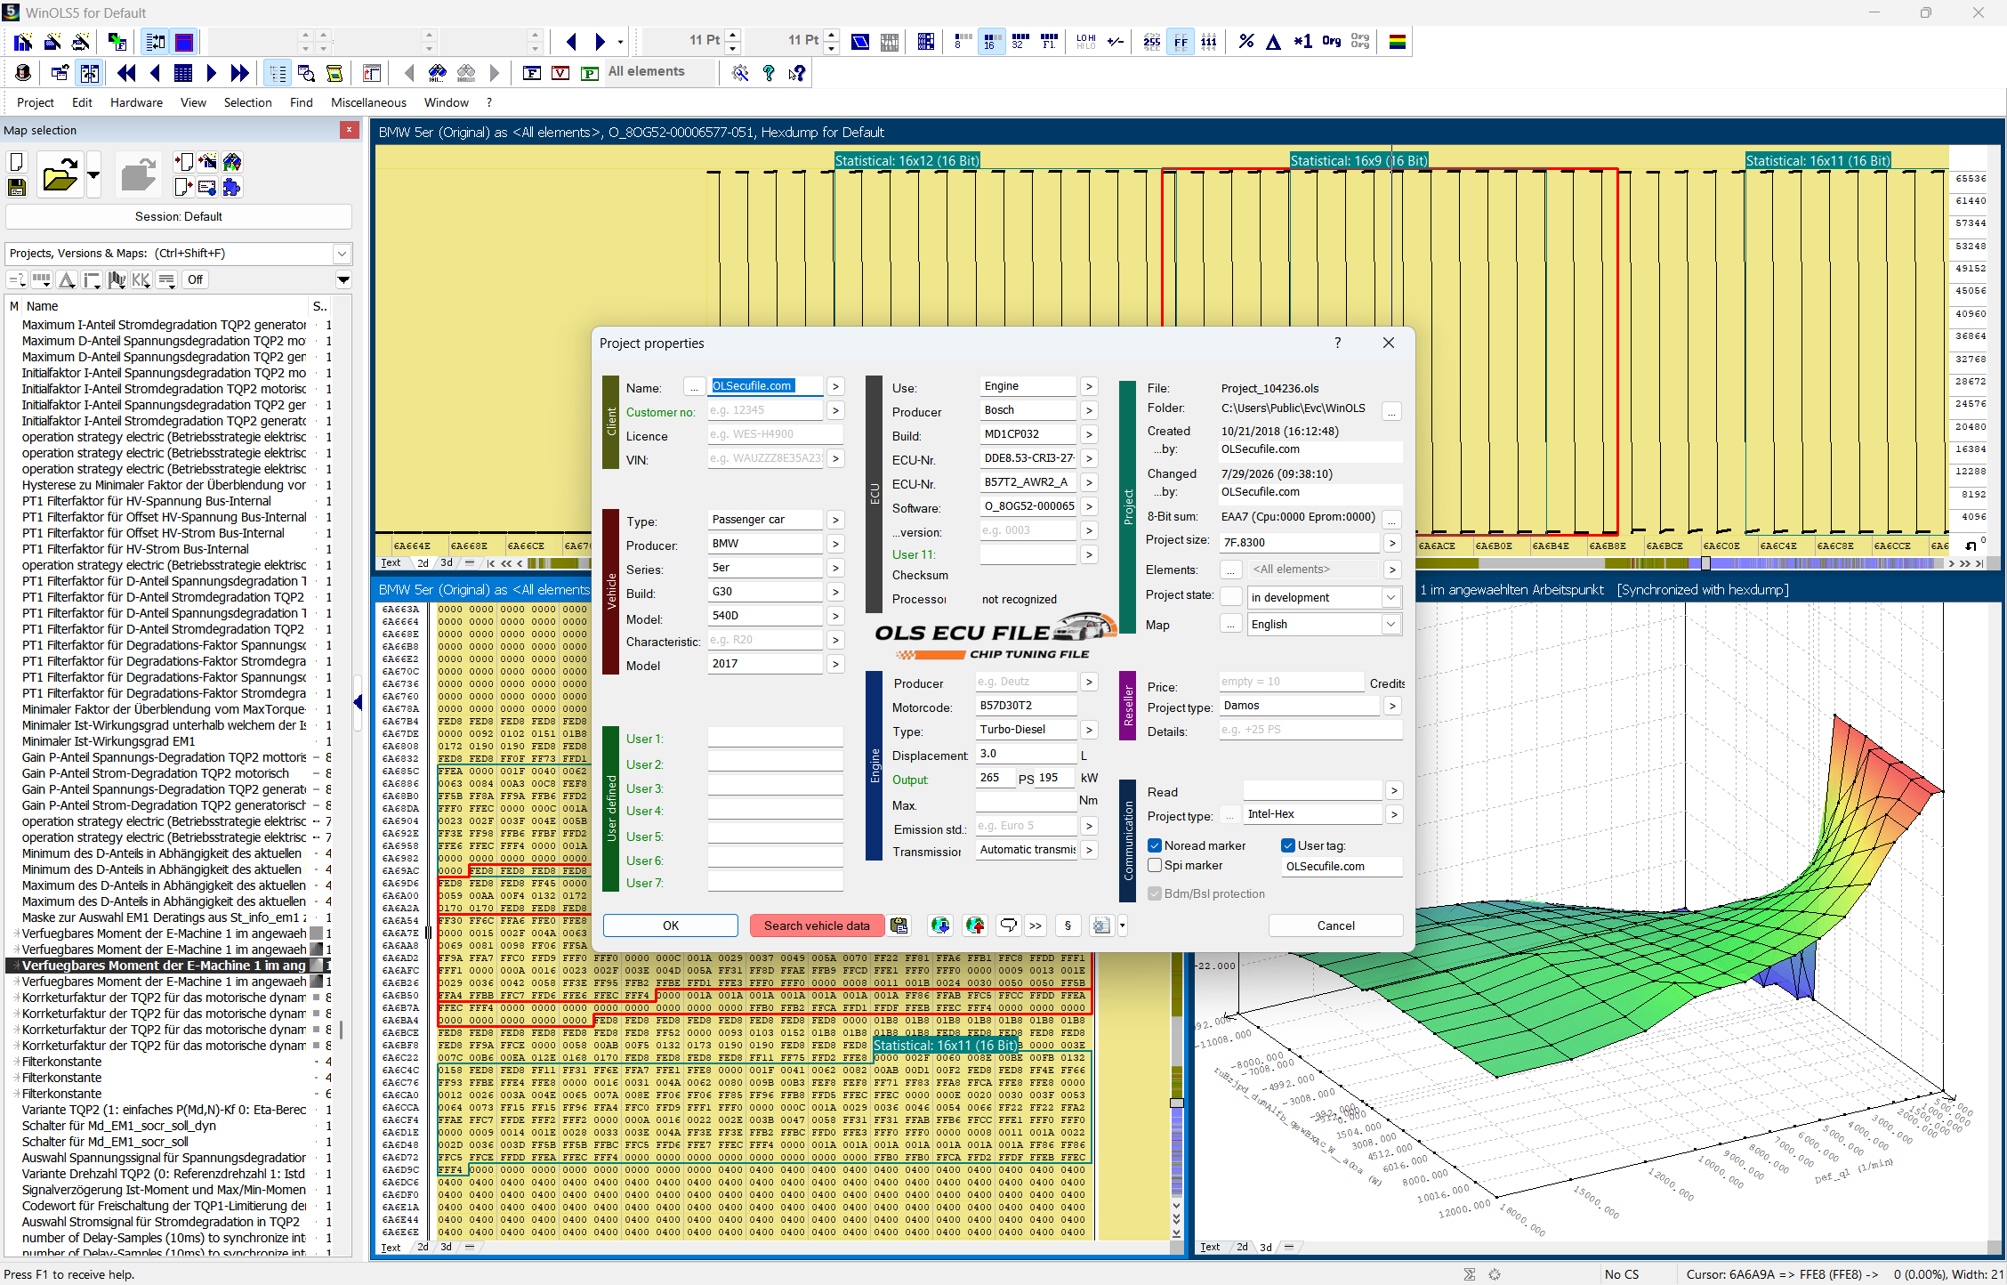The width and height of the screenshot is (2007, 1285).
Task: Toggle 32 bit display mode
Action: tap(1020, 41)
